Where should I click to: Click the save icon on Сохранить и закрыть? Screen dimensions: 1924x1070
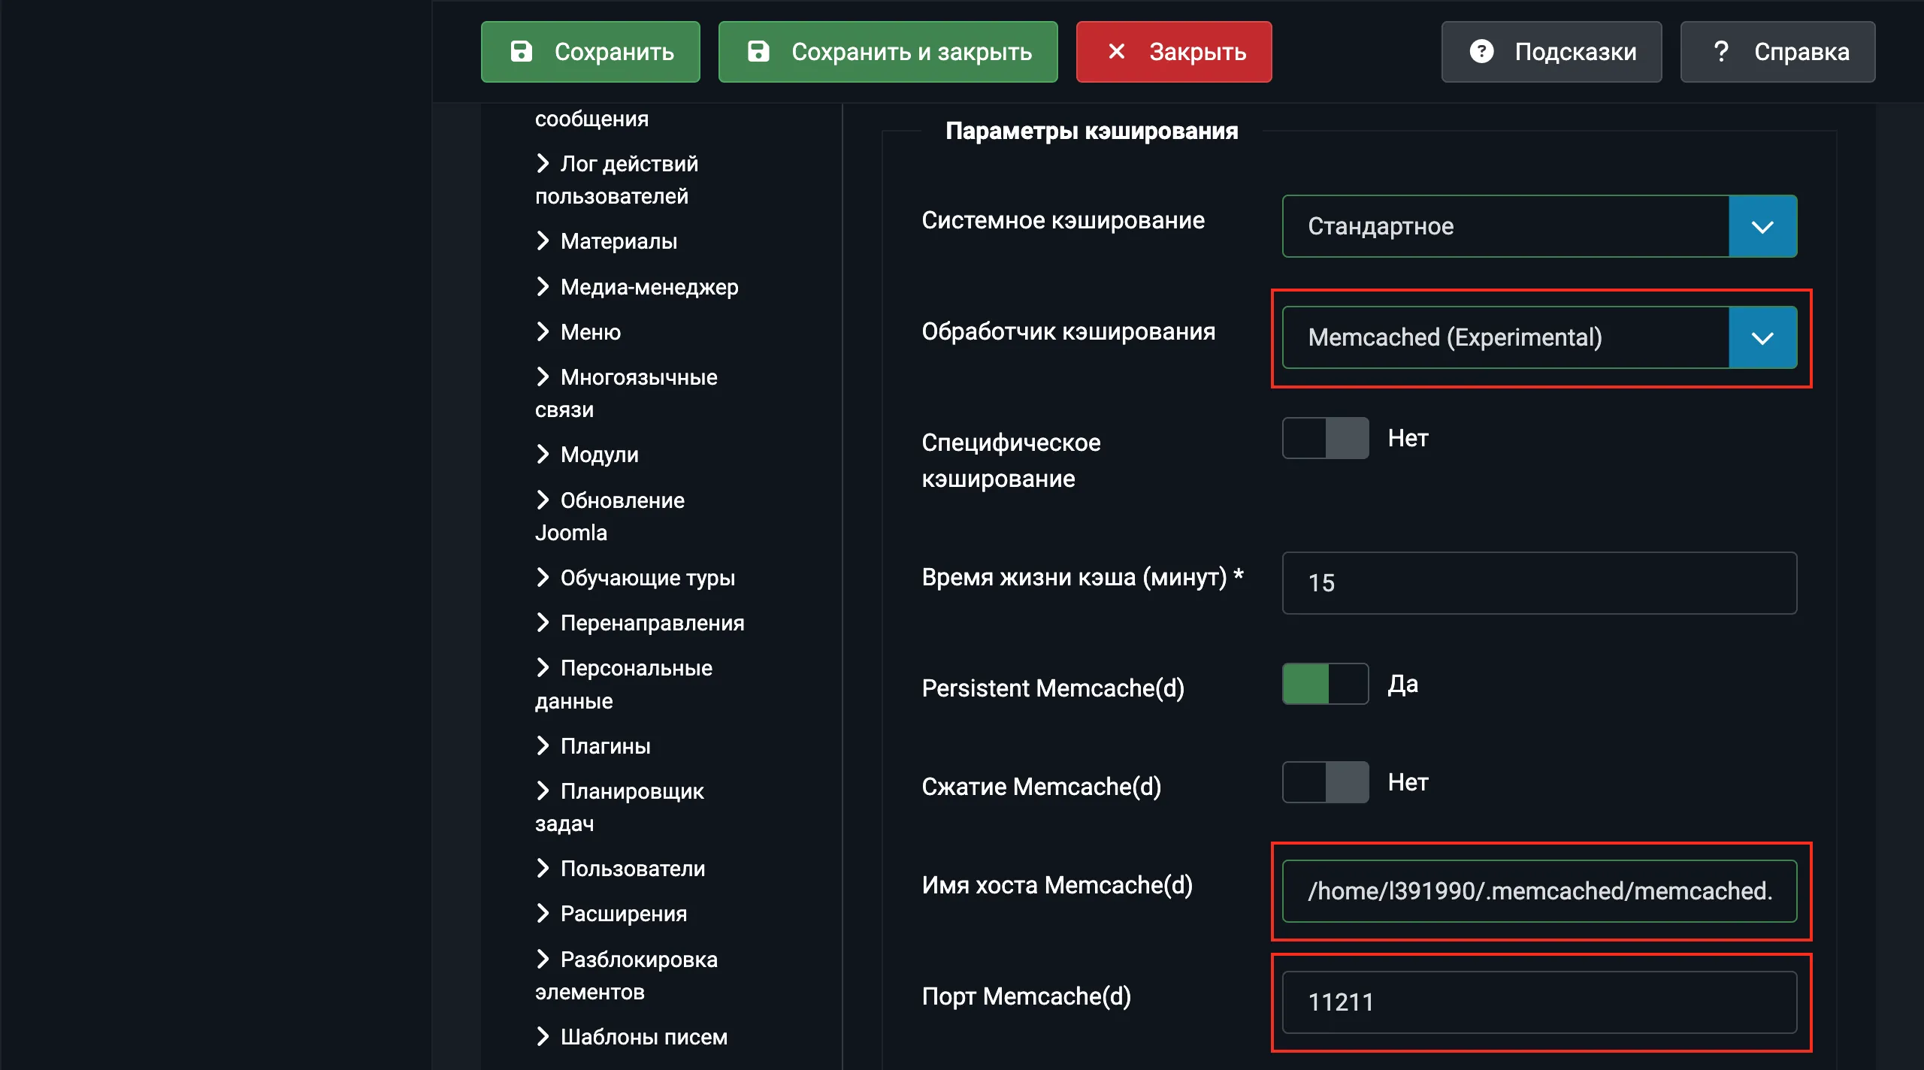click(x=758, y=51)
